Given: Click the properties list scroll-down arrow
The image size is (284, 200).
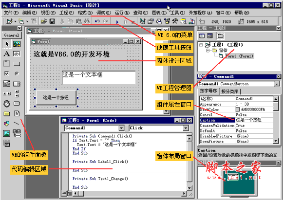Looking at the screenshot, I should pos(276,141).
